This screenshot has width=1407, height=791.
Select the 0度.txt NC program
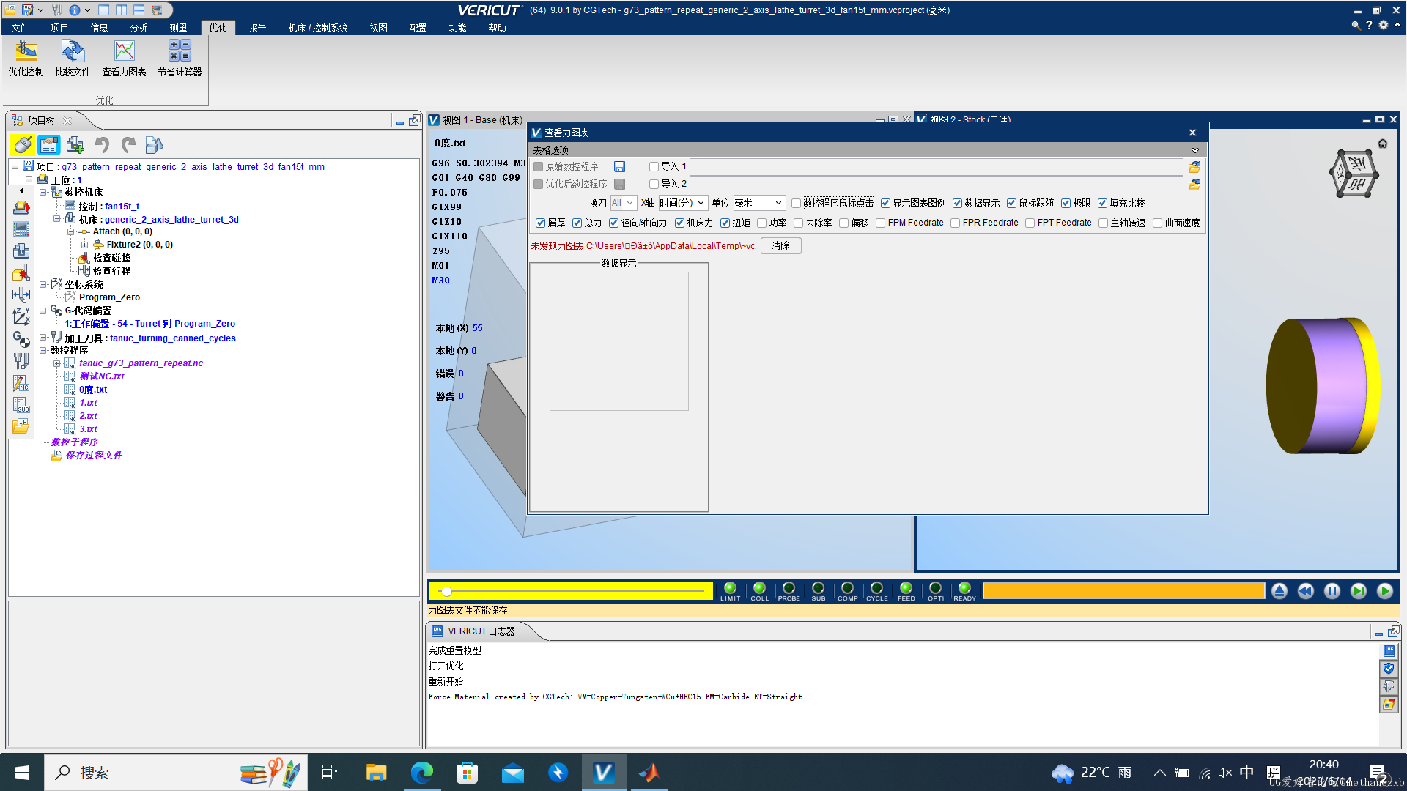[x=93, y=390]
